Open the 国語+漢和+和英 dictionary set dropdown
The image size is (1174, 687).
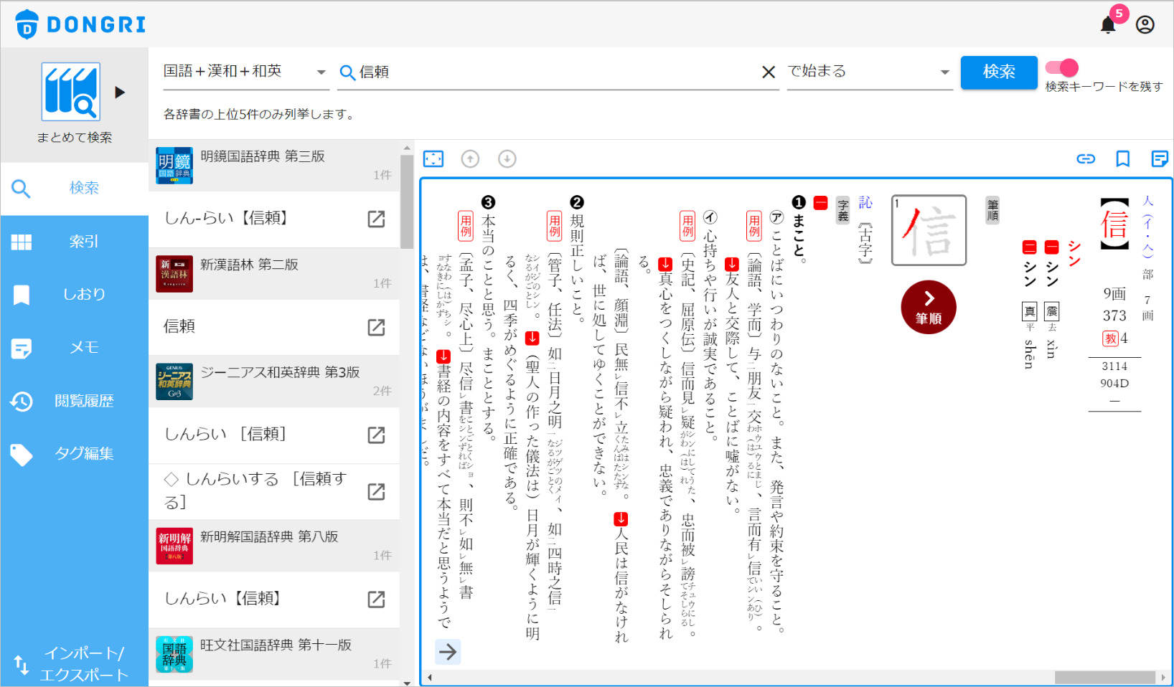pos(245,72)
